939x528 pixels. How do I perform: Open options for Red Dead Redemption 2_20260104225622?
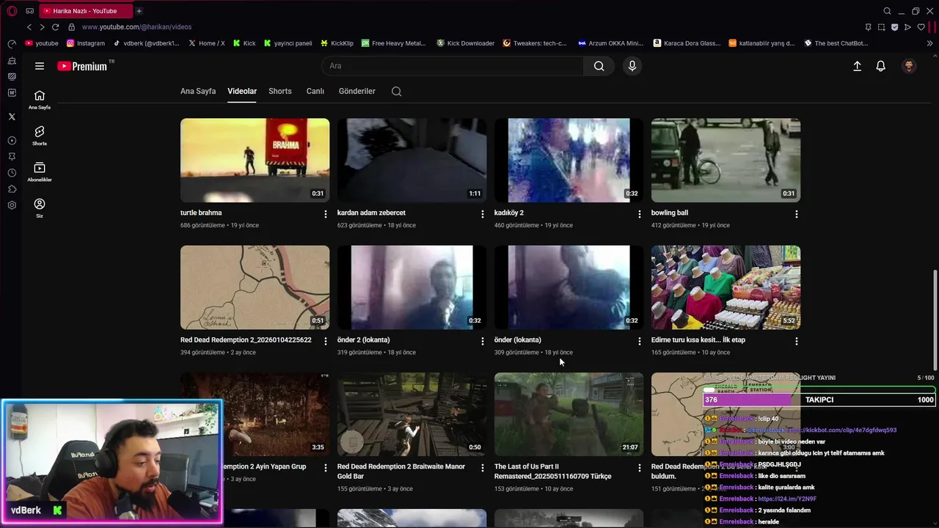click(326, 341)
